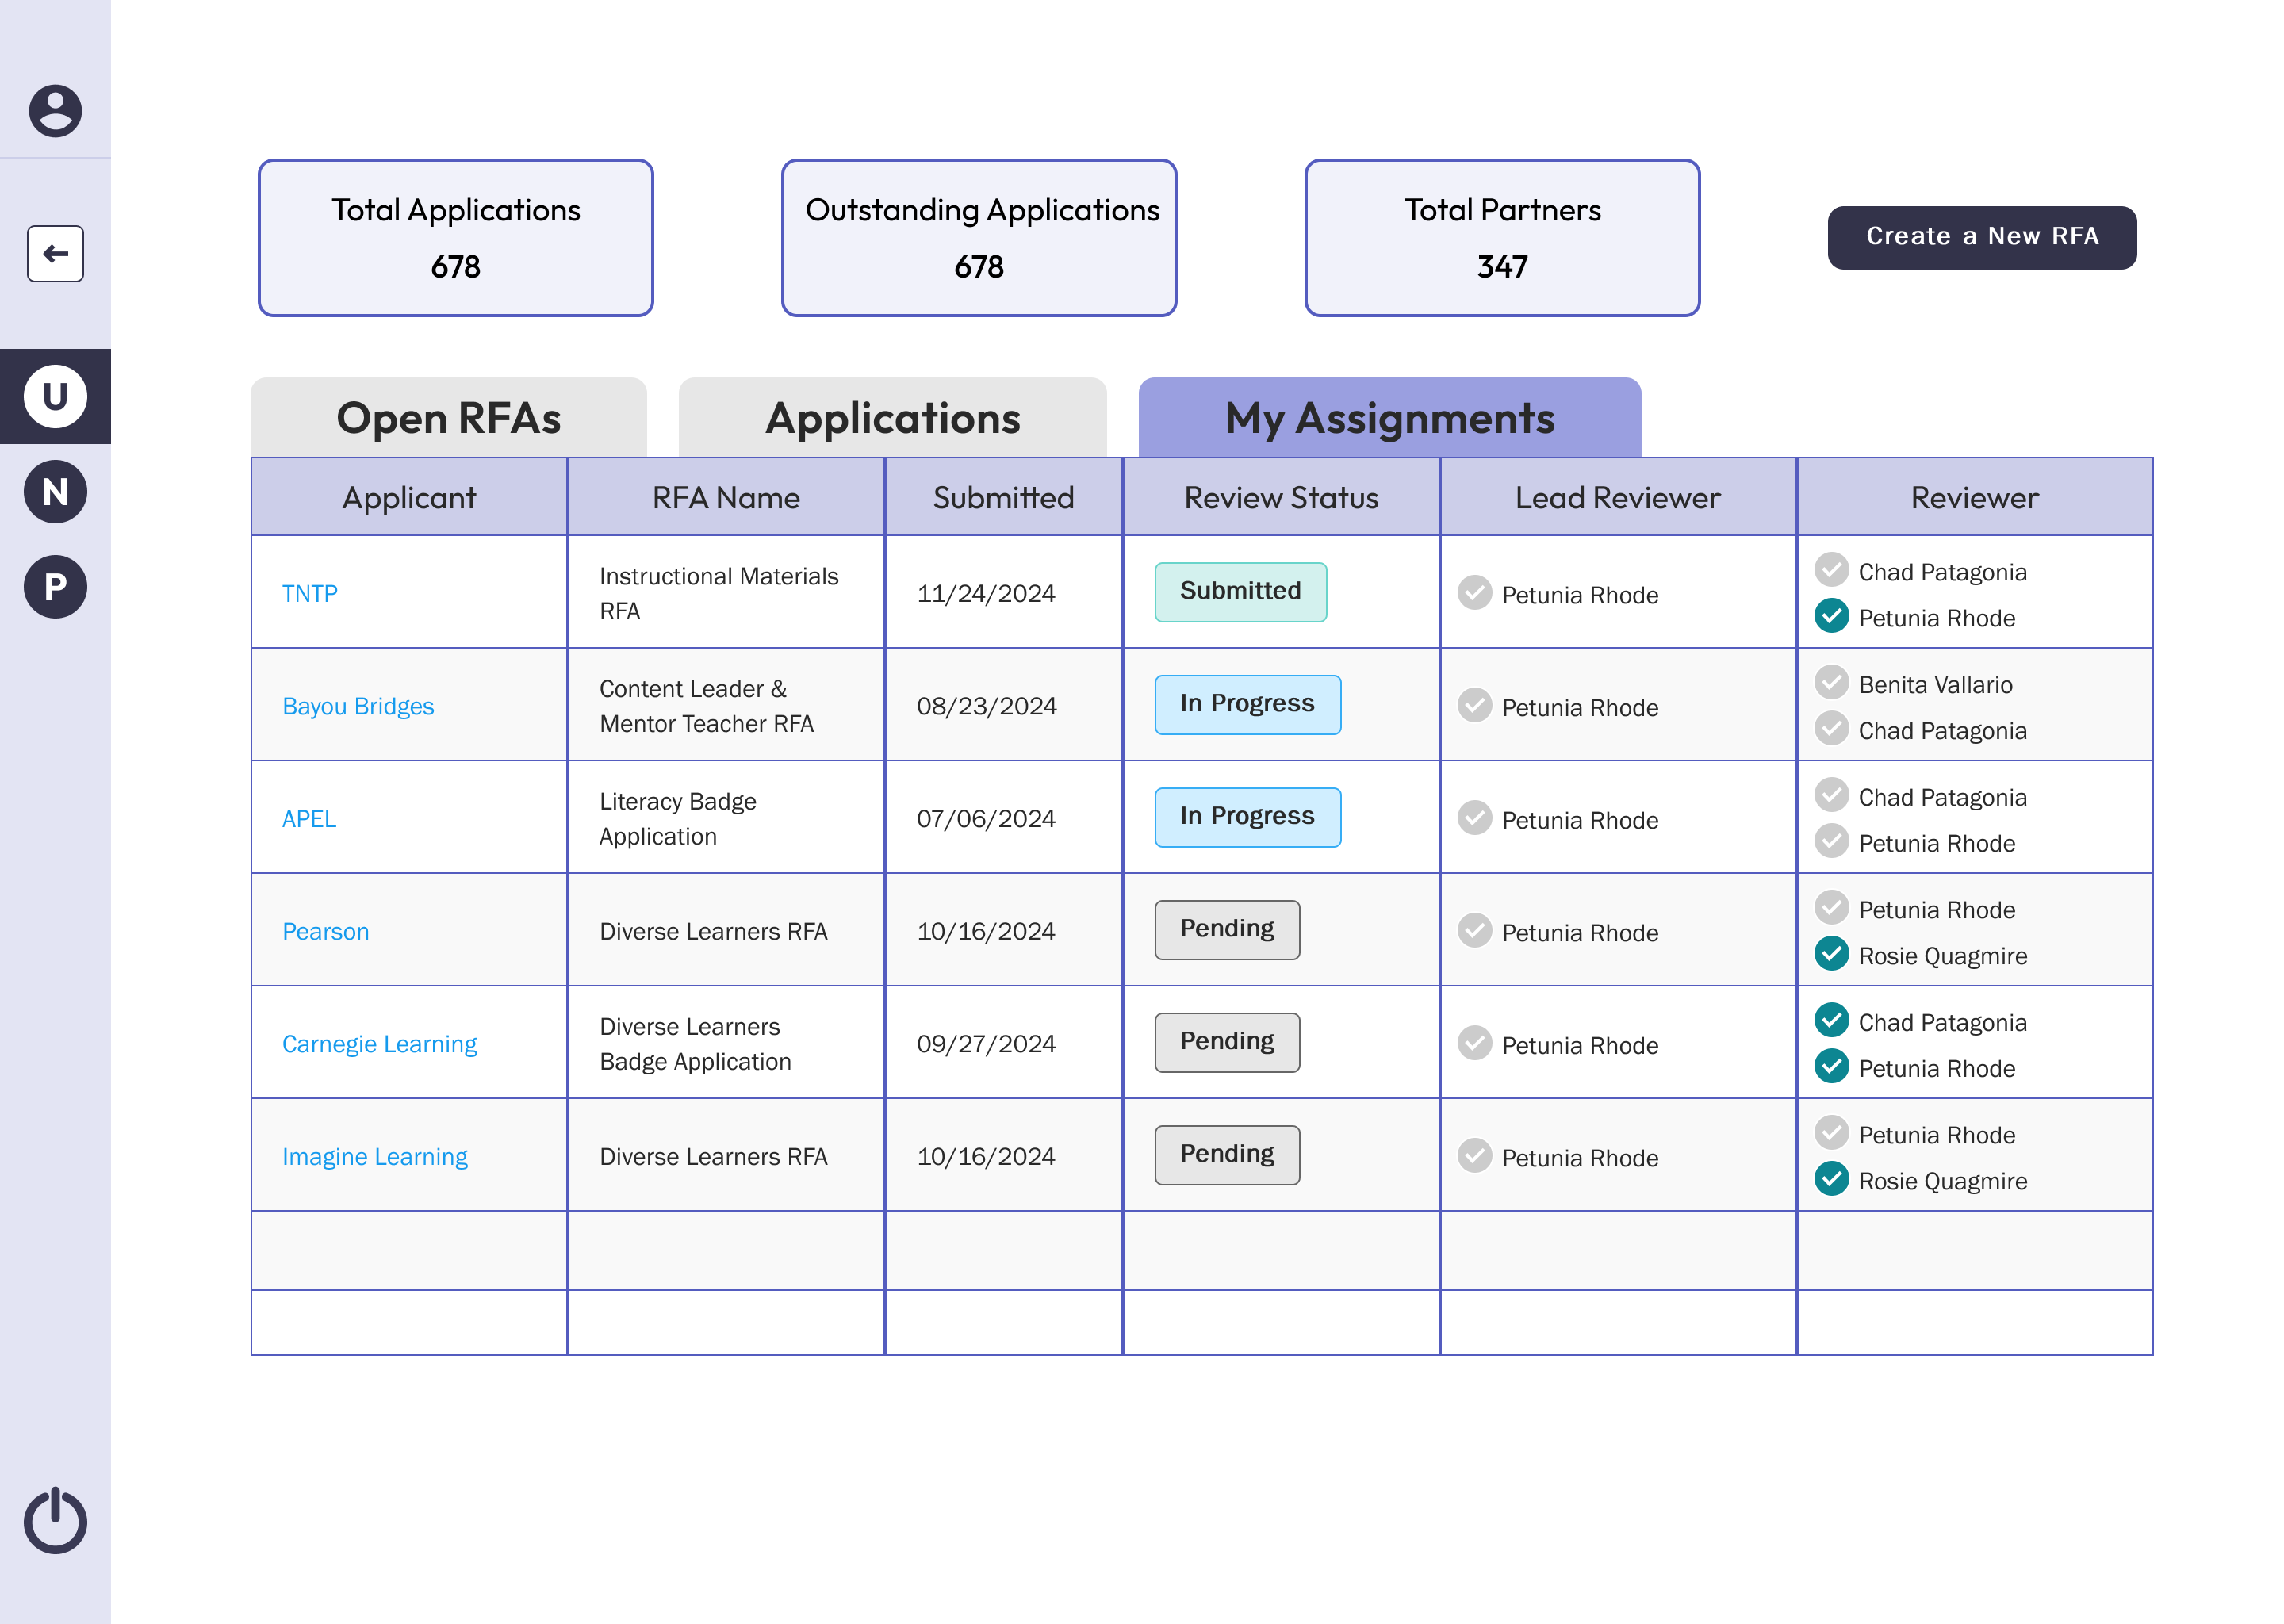Image resolution: width=2284 pixels, height=1624 pixels.
Task: Select the U circle sidebar icon
Action: [55, 396]
